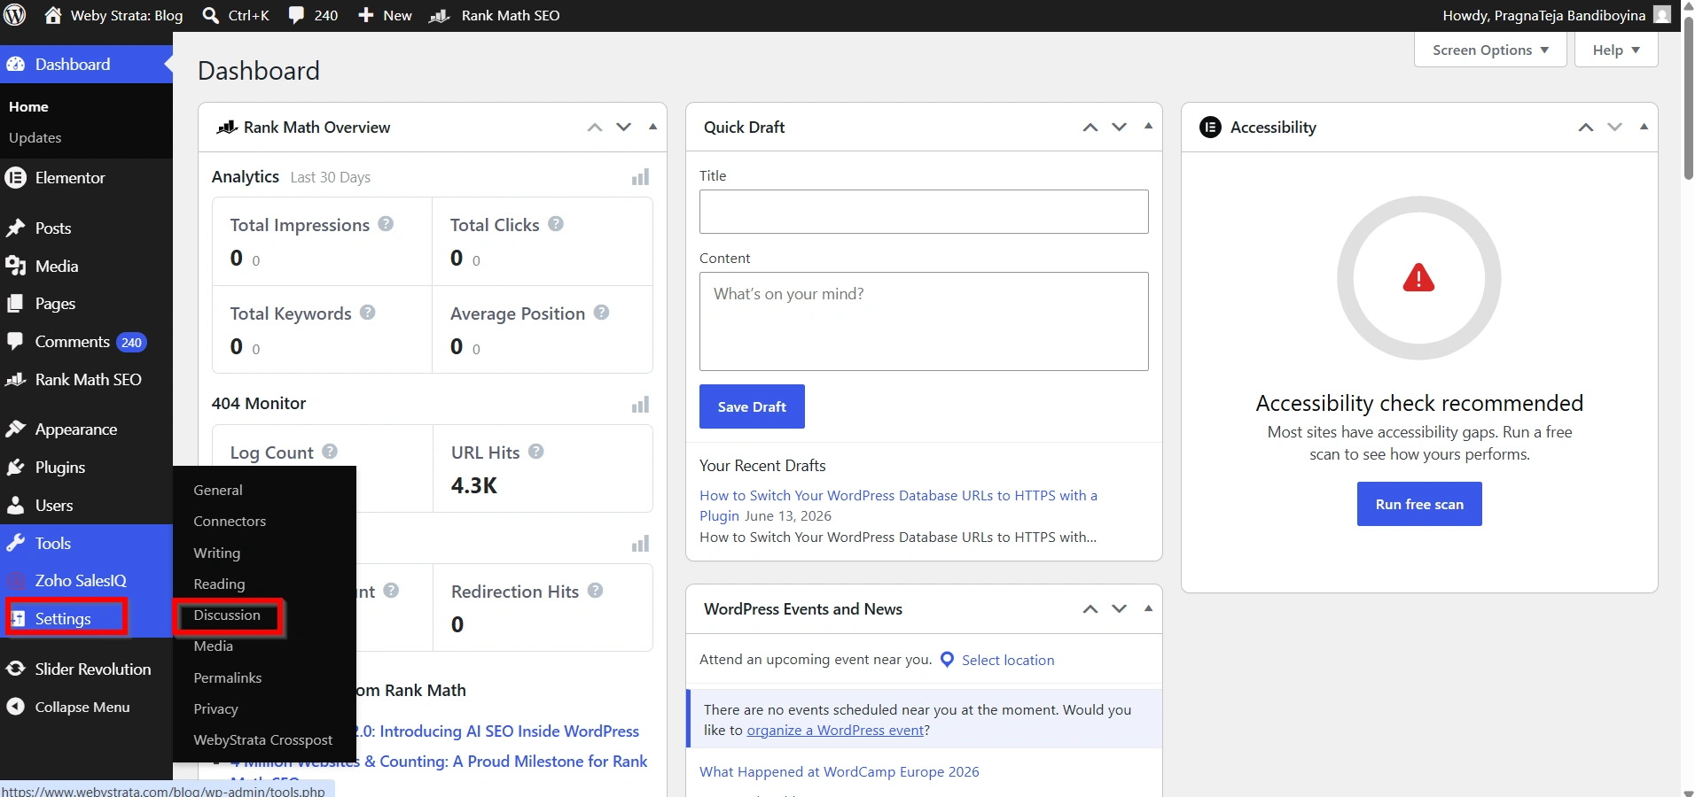1695x797 pixels.
Task: Open Pages in the sidebar
Action: tap(86, 303)
